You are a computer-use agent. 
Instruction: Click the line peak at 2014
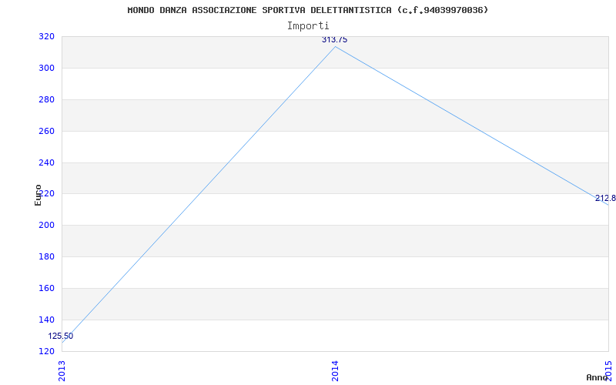[x=335, y=47]
